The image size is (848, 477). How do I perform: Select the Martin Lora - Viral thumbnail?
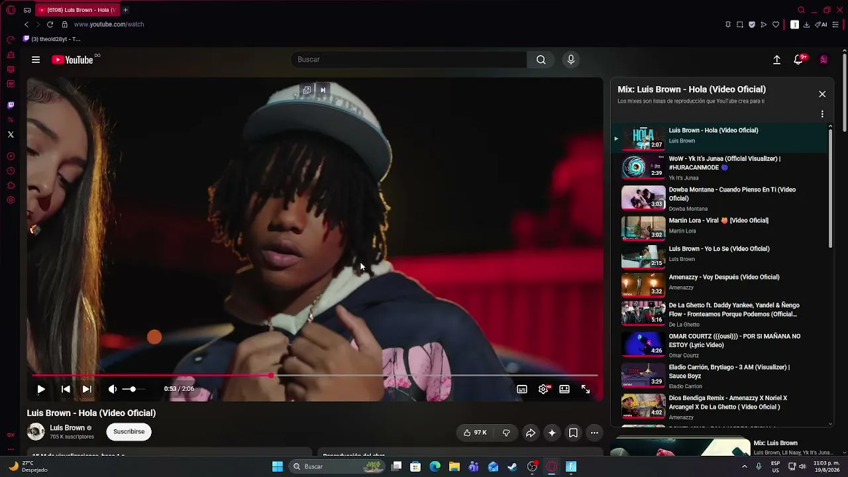pos(643,228)
